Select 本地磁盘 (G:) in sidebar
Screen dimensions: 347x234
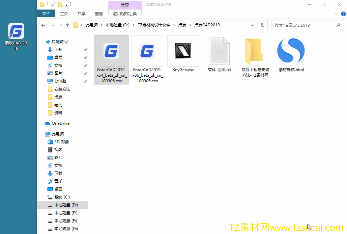click(x=66, y=229)
